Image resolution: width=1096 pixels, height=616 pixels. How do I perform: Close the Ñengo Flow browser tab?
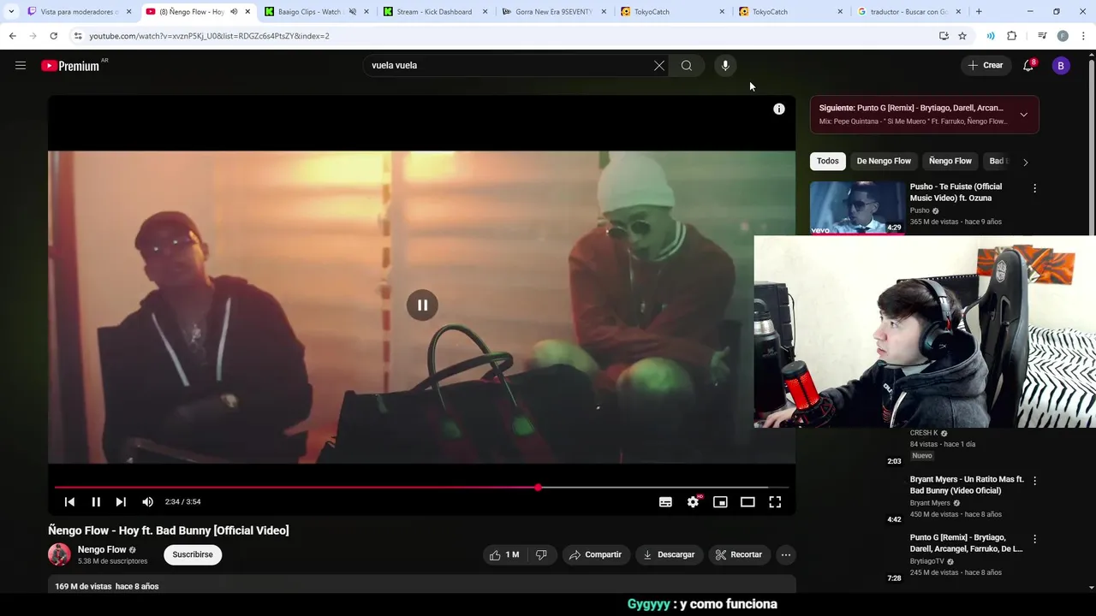click(x=247, y=12)
